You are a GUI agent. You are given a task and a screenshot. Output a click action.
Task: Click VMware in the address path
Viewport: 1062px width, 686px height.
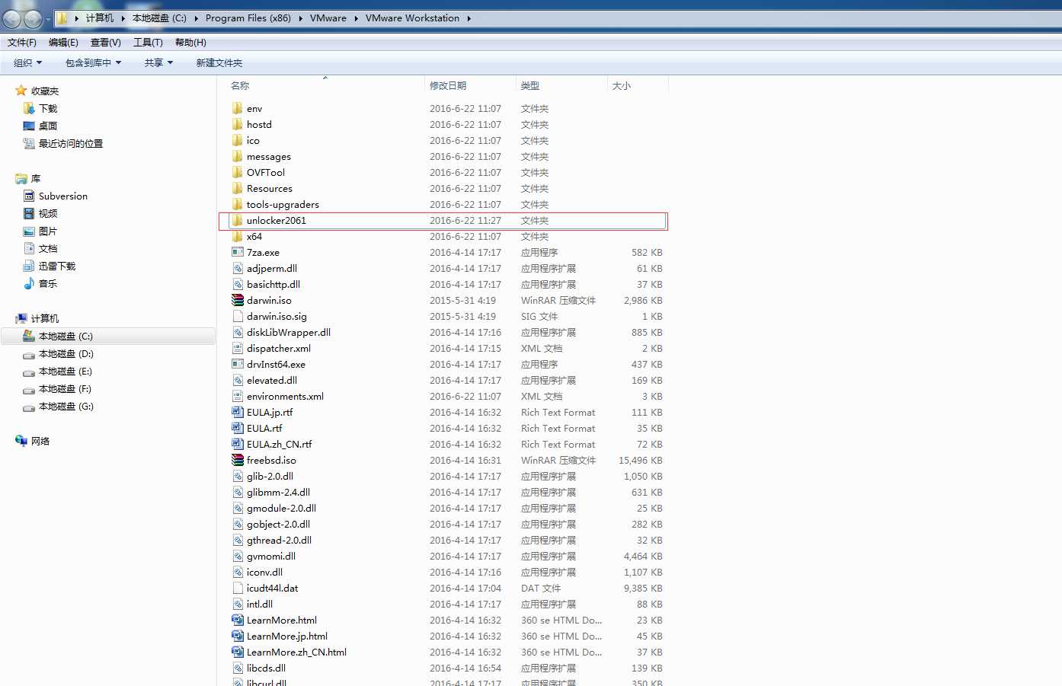pos(328,18)
